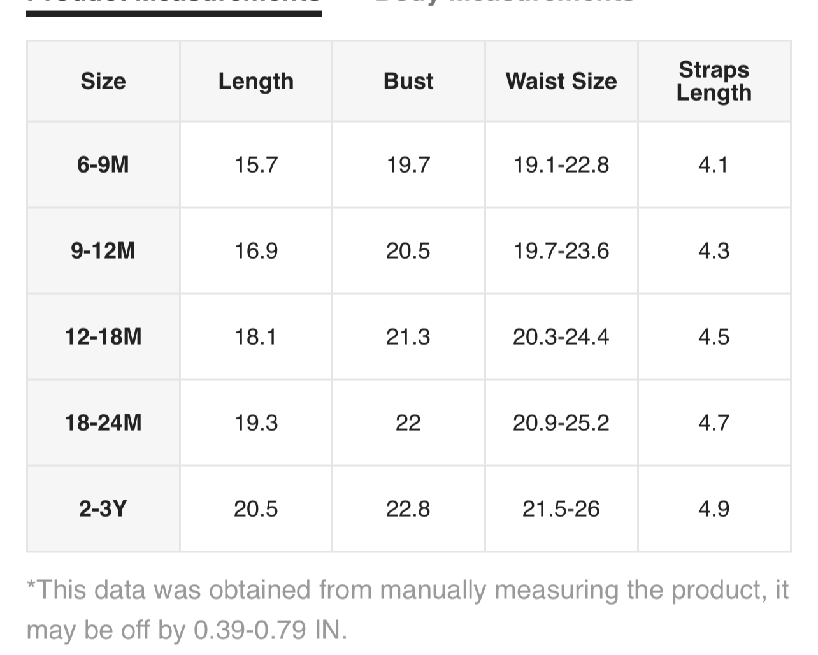Screen dimensions: 818x655
Task: Select the Bust column header
Action: 408,82
